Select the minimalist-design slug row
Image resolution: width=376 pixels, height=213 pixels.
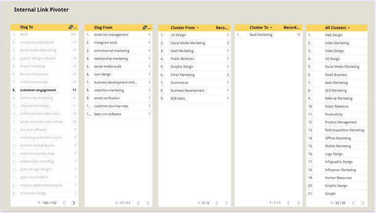(x=45, y=193)
